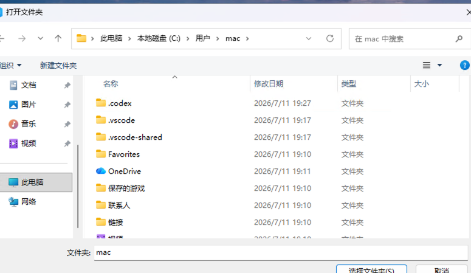The height and width of the screenshot is (273, 471).
Task: Open the 组织 menu
Action: tap(11, 65)
